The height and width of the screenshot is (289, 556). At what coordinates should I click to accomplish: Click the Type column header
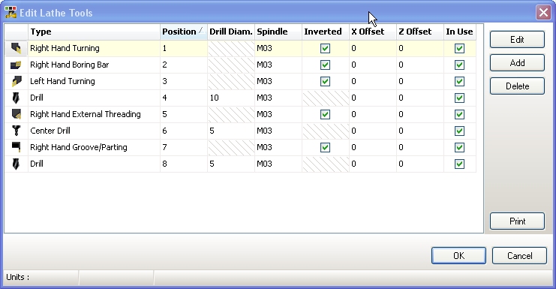tap(94, 32)
